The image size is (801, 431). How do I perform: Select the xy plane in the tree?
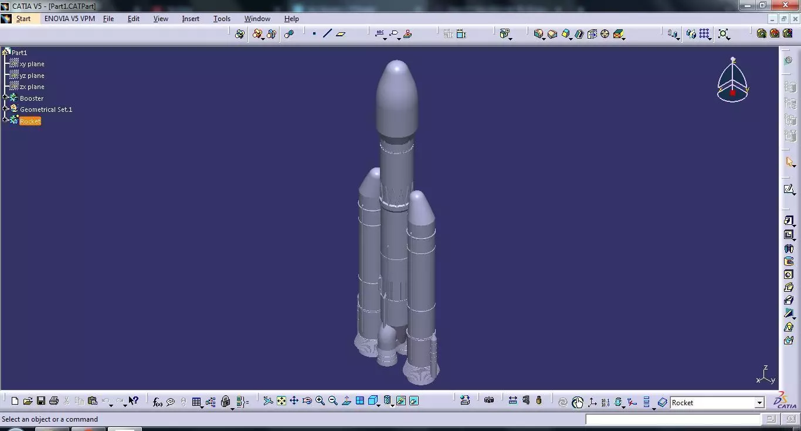coord(32,64)
